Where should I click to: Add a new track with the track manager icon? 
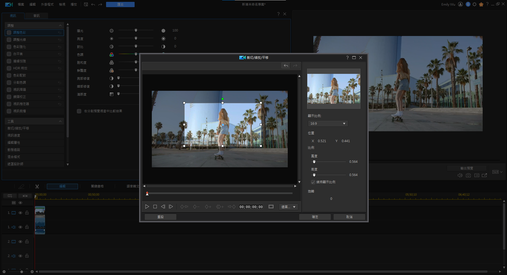pos(10,196)
